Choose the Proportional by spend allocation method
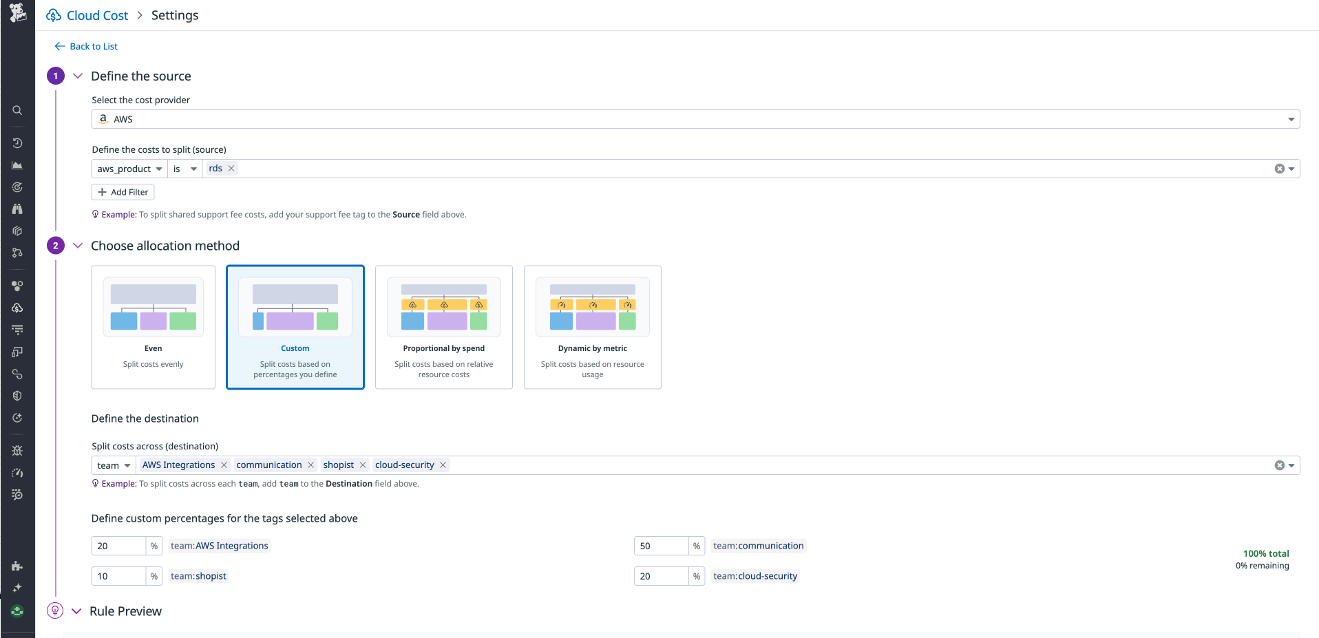 pyautogui.click(x=443, y=328)
